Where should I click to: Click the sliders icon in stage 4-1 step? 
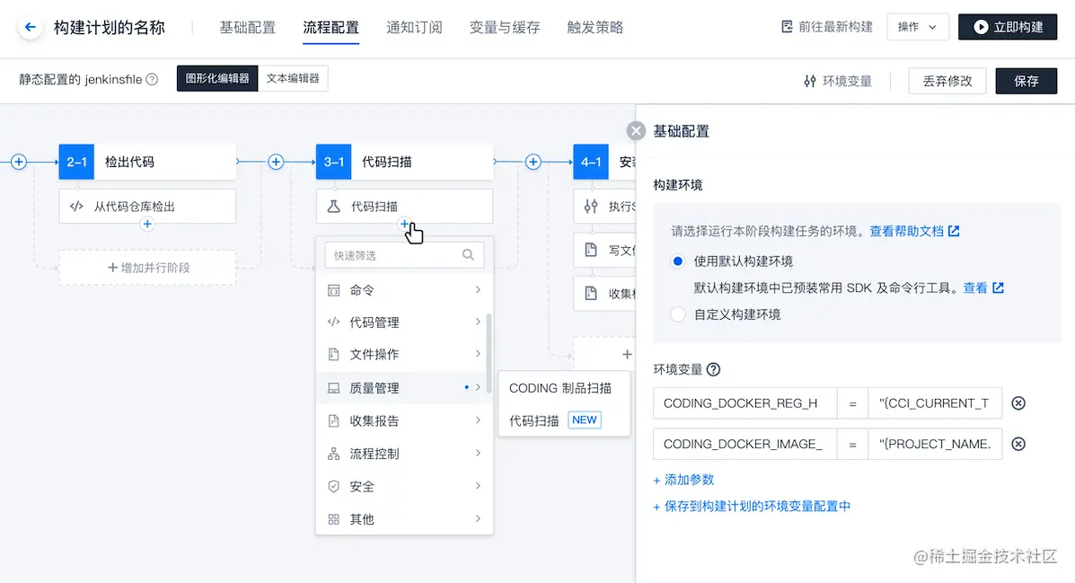(x=591, y=206)
